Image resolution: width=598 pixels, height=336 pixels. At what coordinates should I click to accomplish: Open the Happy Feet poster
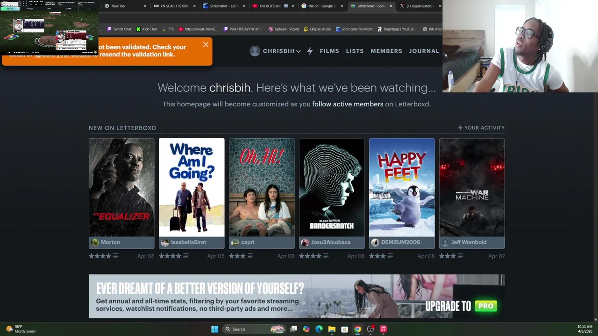click(x=402, y=187)
